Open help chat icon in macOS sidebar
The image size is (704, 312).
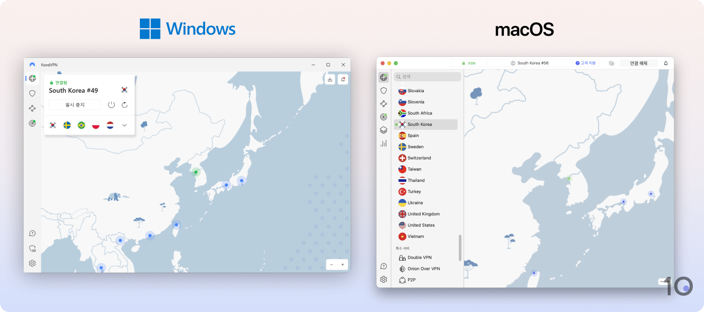(383, 266)
